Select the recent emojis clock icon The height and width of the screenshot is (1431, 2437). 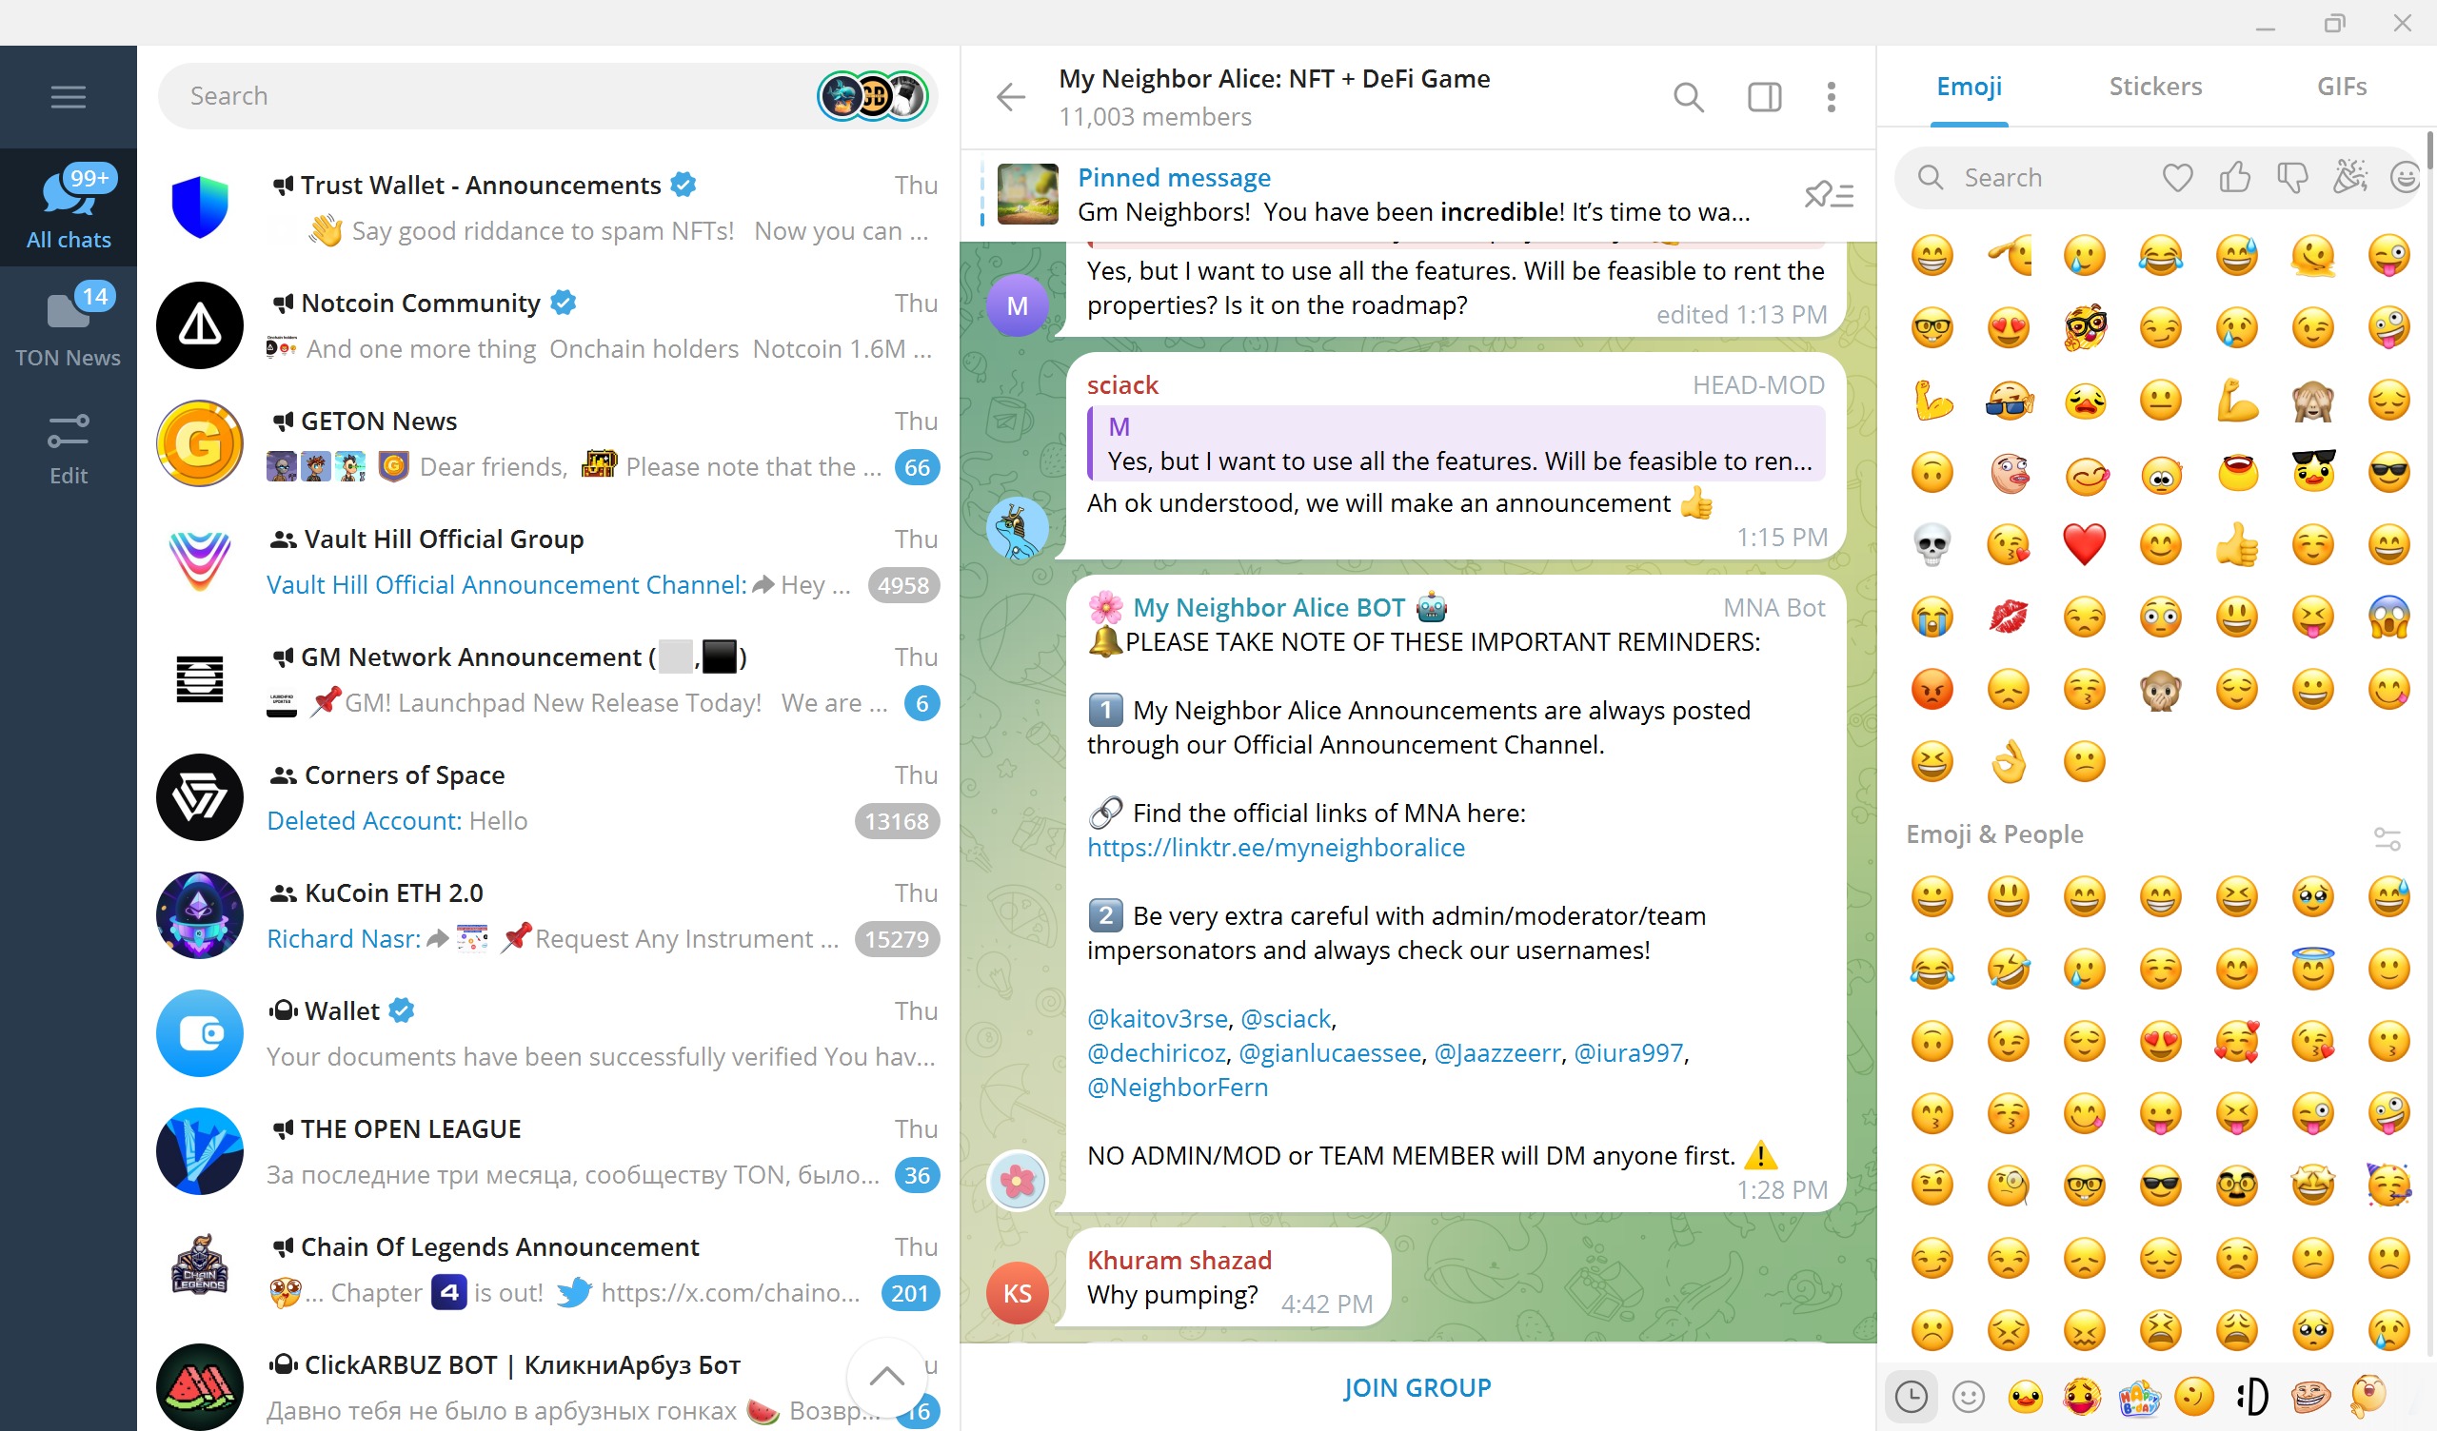pos(1911,1396)
